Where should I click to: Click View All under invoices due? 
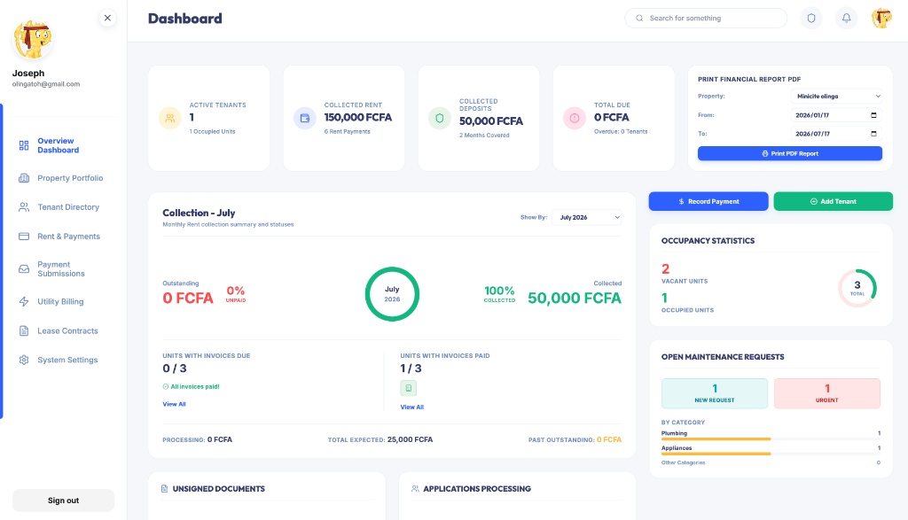174,404
